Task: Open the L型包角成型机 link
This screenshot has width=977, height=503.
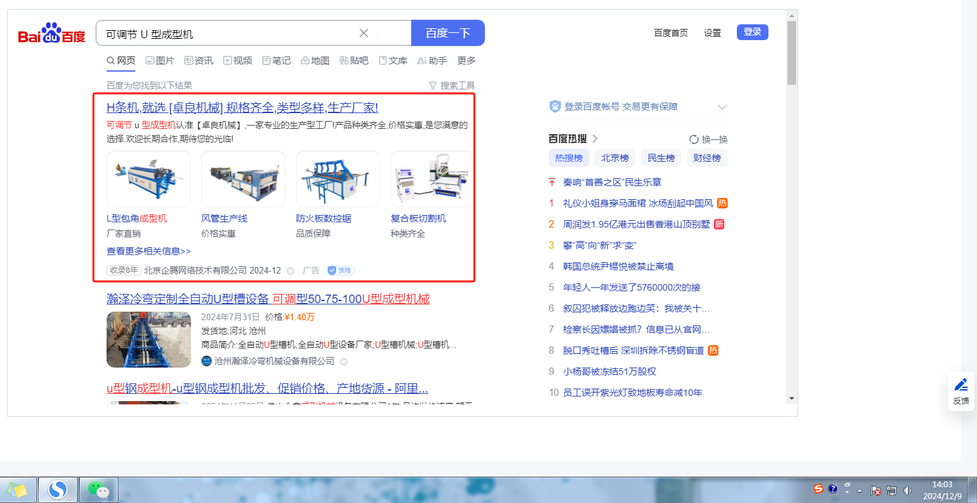Action: 137,218
